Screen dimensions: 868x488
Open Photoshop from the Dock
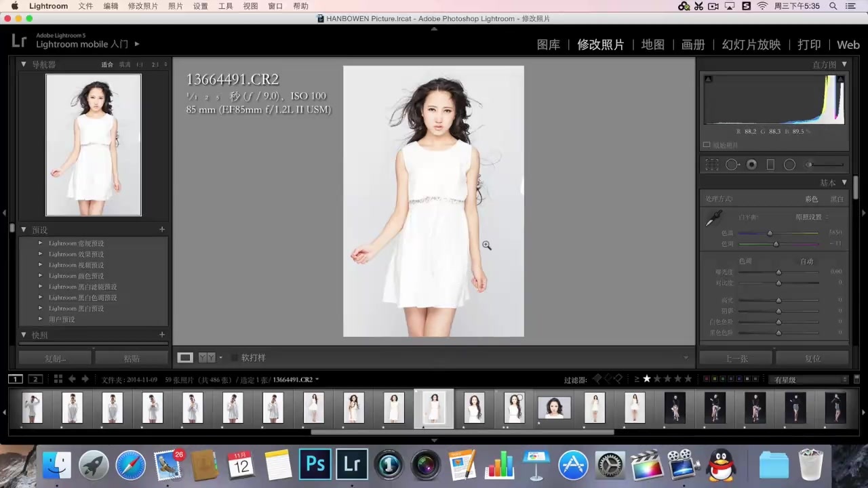[315, 464]
